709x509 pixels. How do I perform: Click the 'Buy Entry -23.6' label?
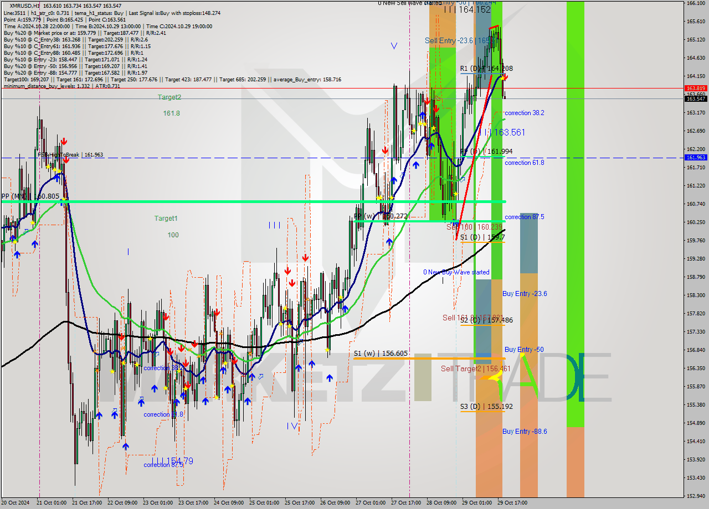525,294
